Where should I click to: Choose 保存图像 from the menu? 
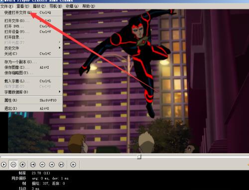(x=31, y=67)
